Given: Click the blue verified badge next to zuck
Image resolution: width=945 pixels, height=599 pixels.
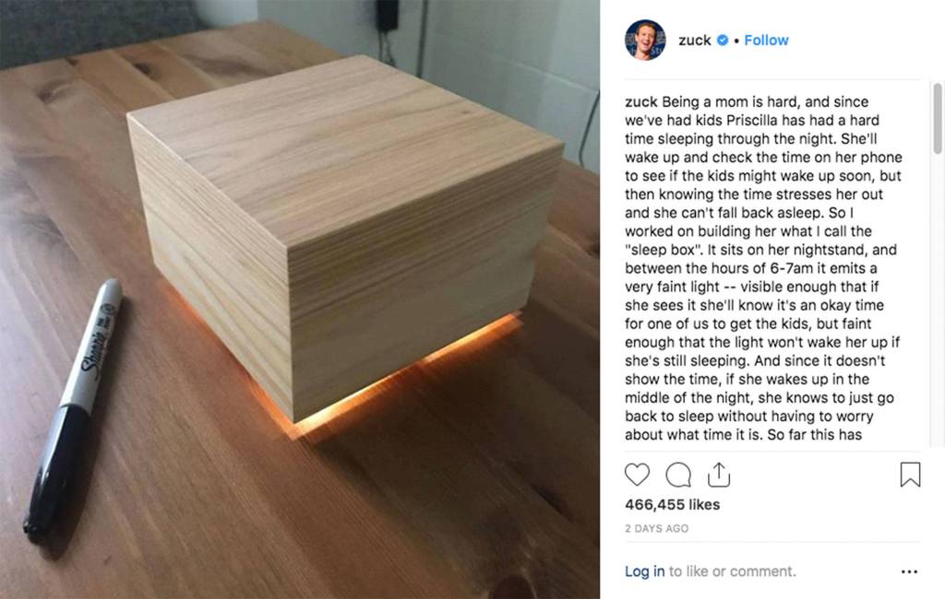Looking at the screenshot, I should click(722, 41).
